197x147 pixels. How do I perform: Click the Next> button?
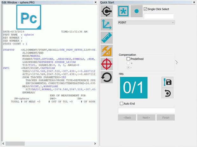click(x=146, y=117)
